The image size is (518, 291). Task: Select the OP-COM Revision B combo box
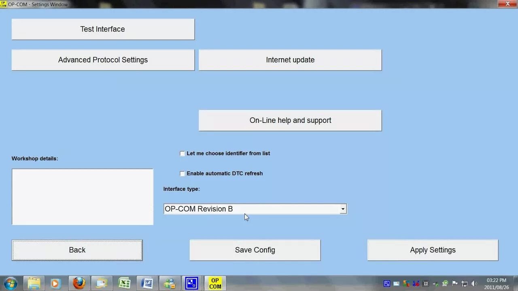[255, 209]
